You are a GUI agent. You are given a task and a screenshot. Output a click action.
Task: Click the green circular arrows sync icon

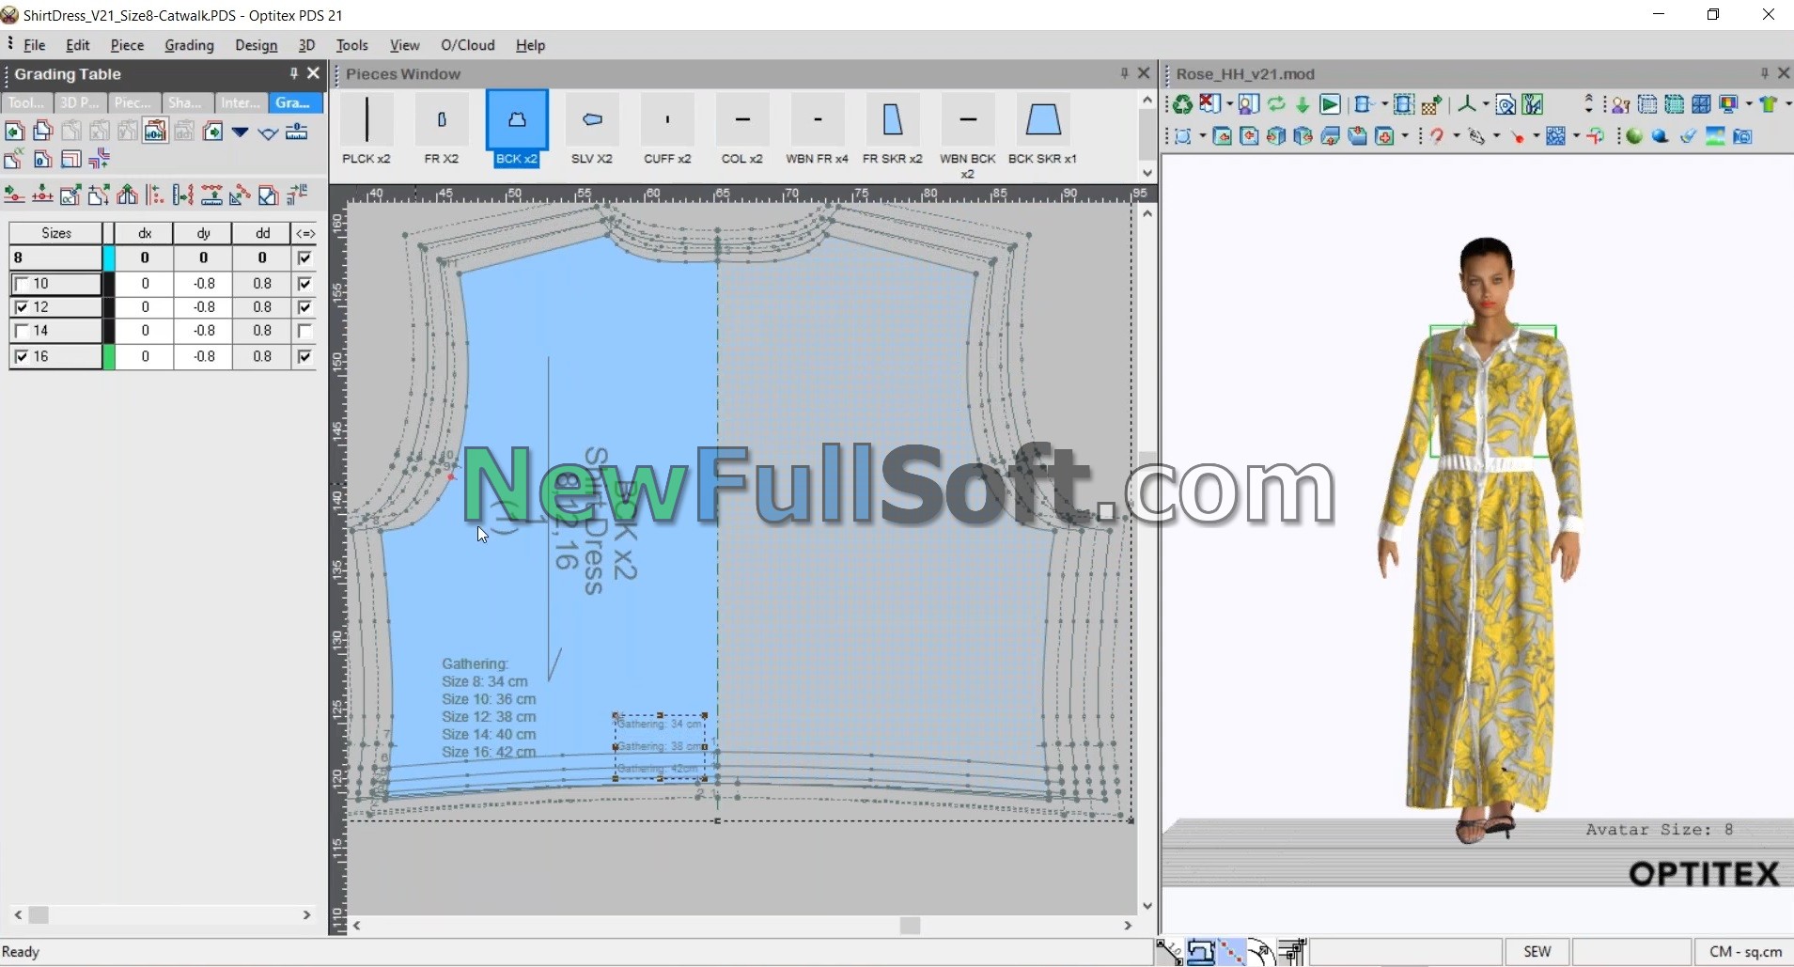click(x=1276, y=104)
